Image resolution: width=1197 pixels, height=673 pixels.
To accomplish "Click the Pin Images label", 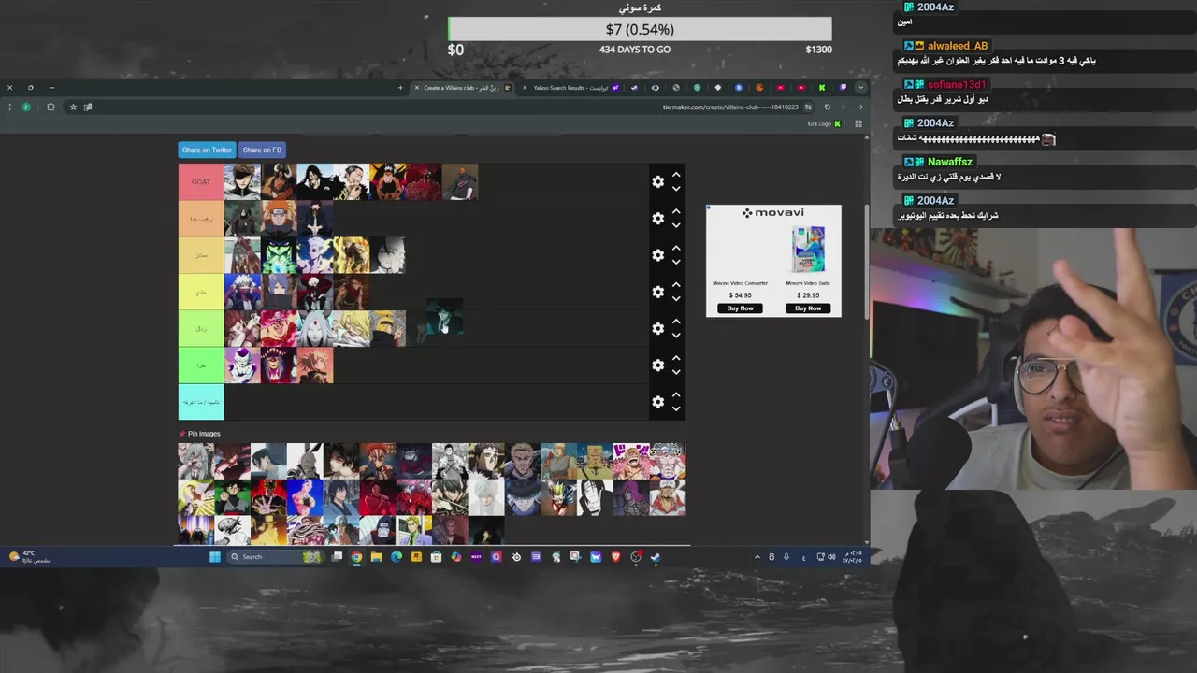I will pyautogui.click(x=204, y=434).
